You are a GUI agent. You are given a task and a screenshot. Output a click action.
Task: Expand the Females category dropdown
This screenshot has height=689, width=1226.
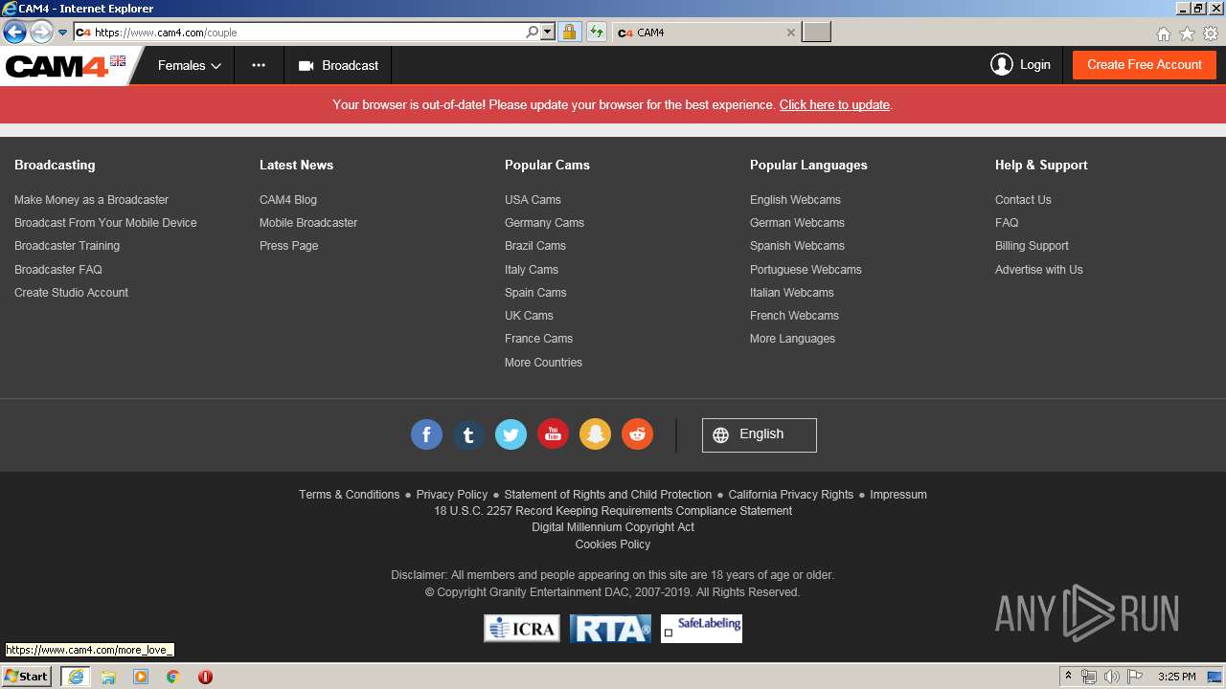click(x=189, y=66)
